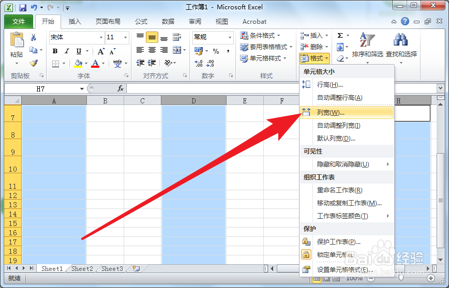Switch to the 插入 ribbon tab

coord(74,22)
